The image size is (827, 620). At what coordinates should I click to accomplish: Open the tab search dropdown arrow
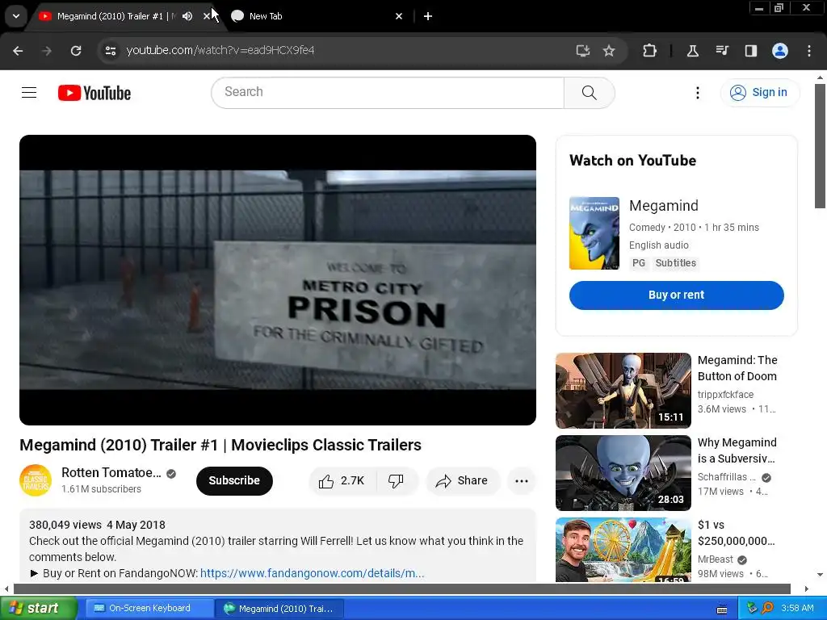[16, 16]
